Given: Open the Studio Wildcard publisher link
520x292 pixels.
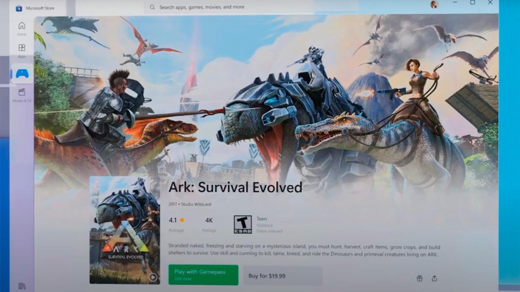Looking at the screenshot, I should [196, 204].
